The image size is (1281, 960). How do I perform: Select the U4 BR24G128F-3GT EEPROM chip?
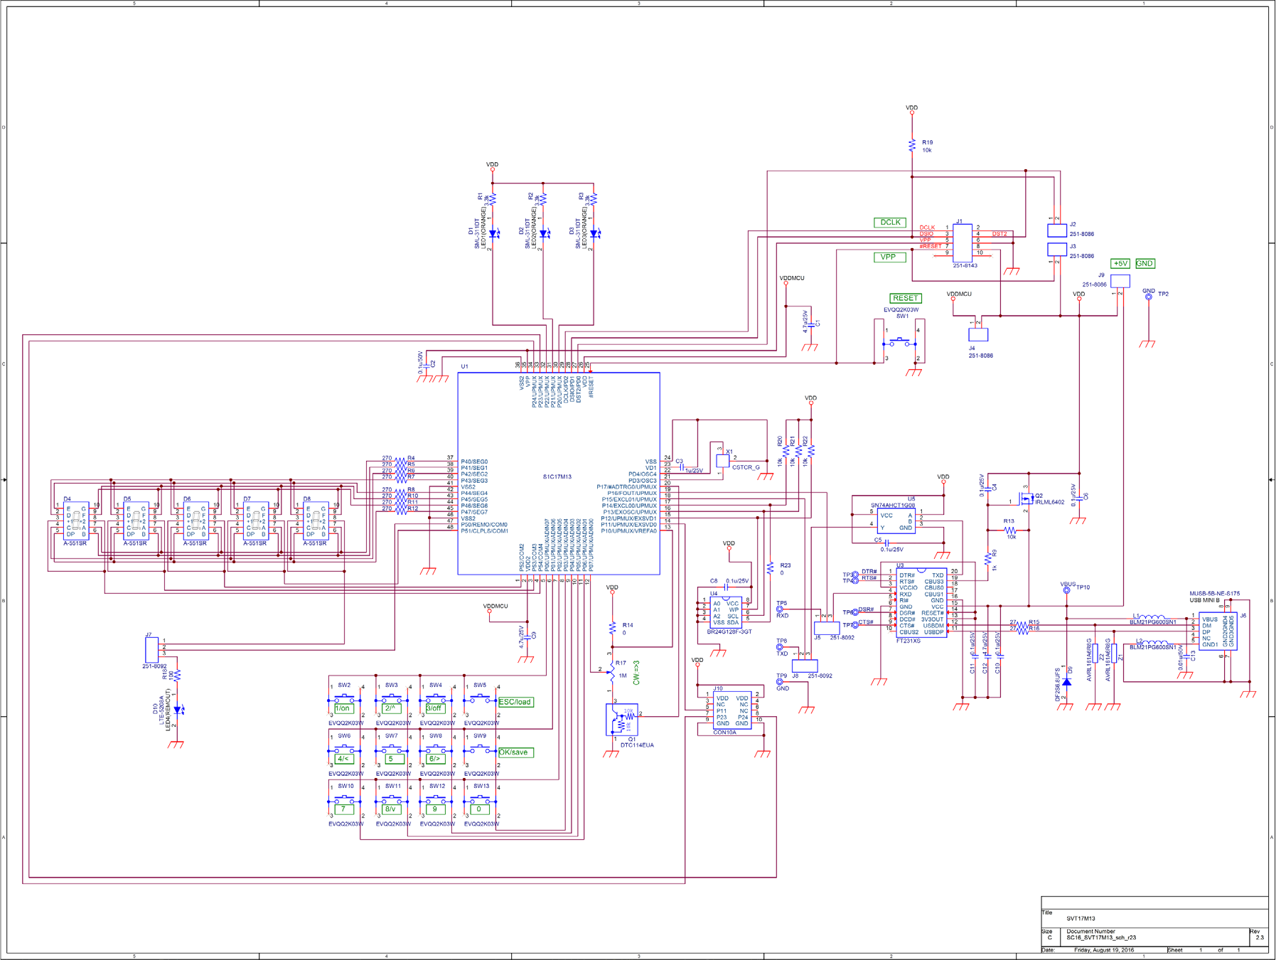[725, 612]
